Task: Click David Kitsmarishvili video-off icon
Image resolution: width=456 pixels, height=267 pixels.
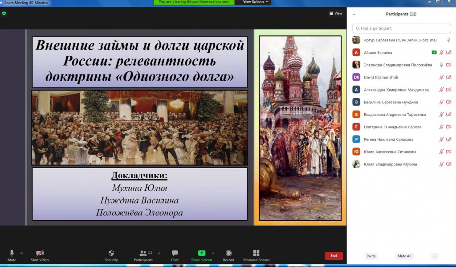Action: 449,77
